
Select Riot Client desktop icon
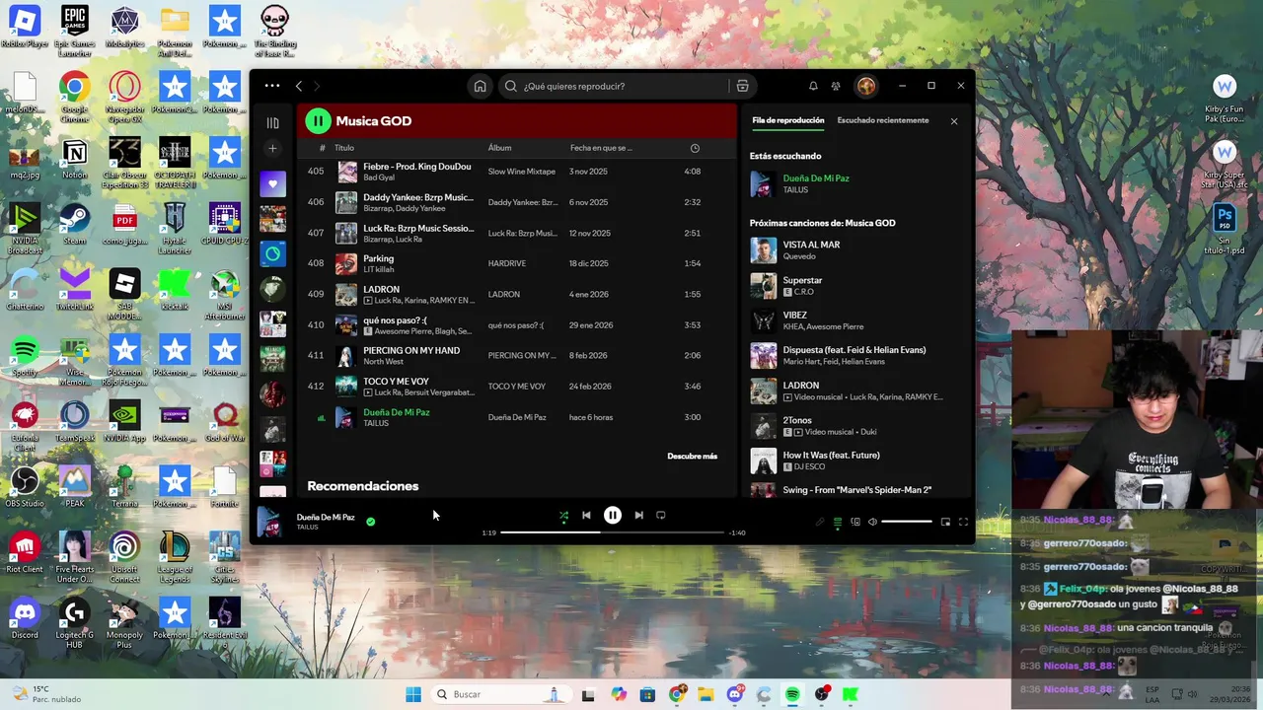[x=25, y=552]
